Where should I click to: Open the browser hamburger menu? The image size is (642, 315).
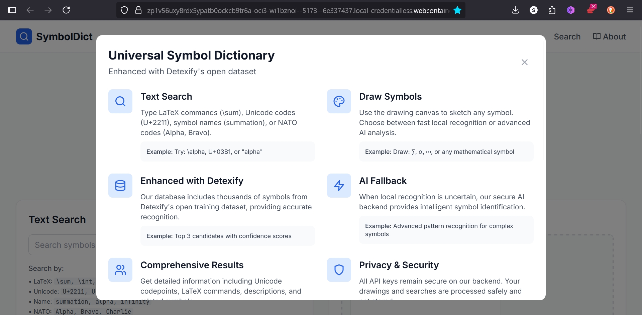(x=630, y=10)
